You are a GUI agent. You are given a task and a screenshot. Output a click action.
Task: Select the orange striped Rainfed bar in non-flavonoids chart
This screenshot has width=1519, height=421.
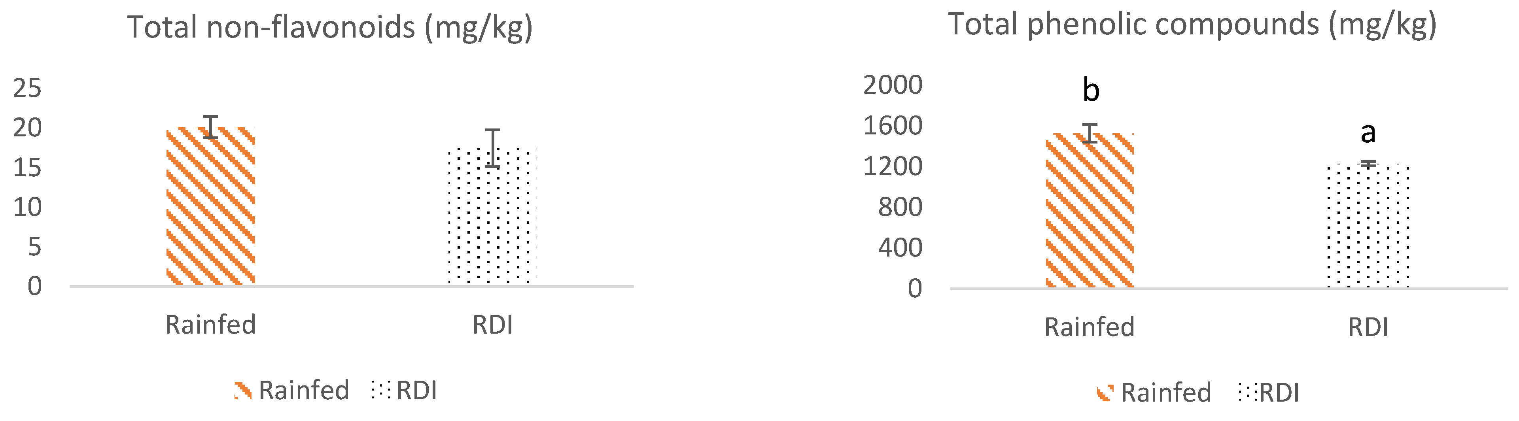[210, 206]
